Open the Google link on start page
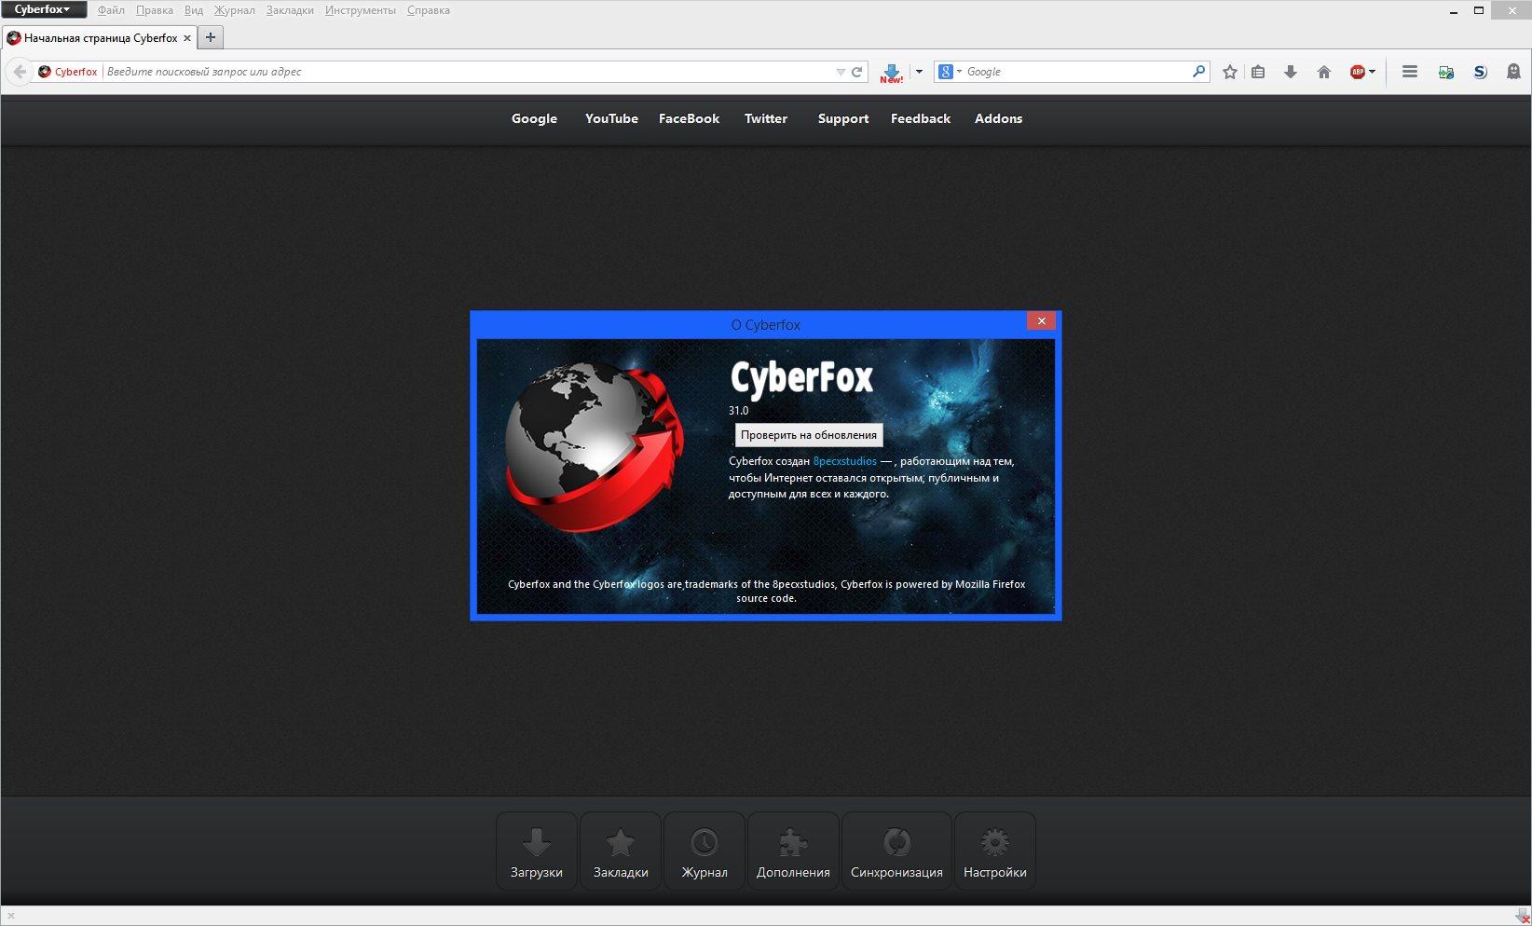Screen dimensions: 1532x926 pyautogui.click(x=534, y=118)
